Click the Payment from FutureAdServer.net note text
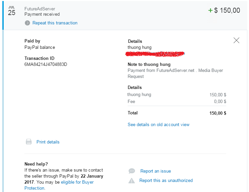The width and height of the screenshot is (249, 192). click(x=175, y=73)
